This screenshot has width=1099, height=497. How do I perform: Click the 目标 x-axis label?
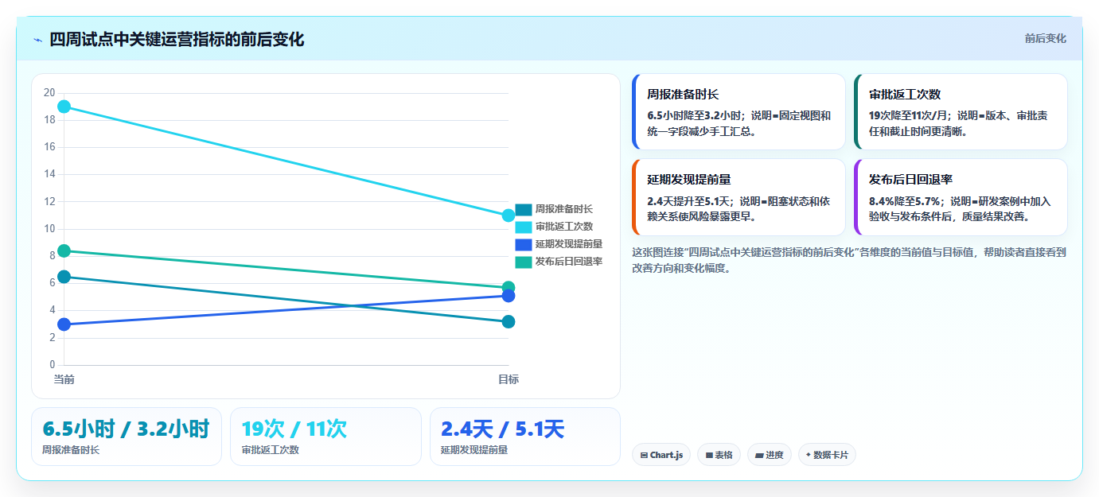coord(509,379)
